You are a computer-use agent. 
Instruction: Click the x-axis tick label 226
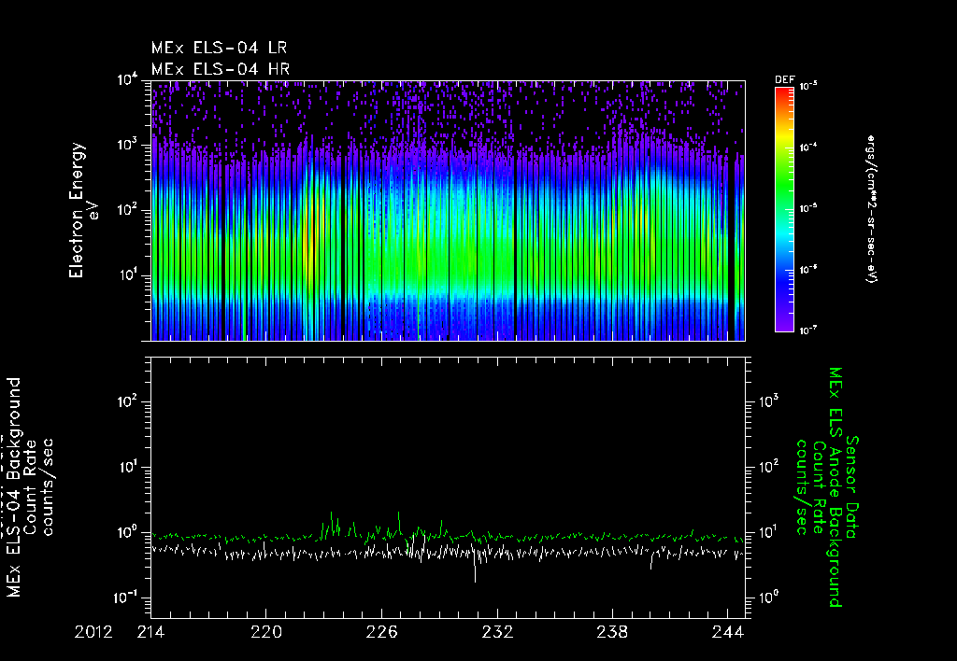[x=381, y=632]
